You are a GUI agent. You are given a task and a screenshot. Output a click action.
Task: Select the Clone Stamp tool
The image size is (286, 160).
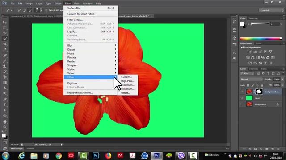[x=5, y=66]
